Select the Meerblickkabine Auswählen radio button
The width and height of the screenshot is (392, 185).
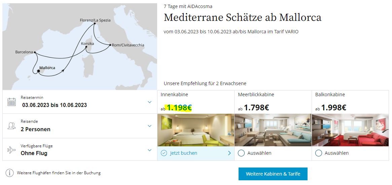[x=241, y=153]
